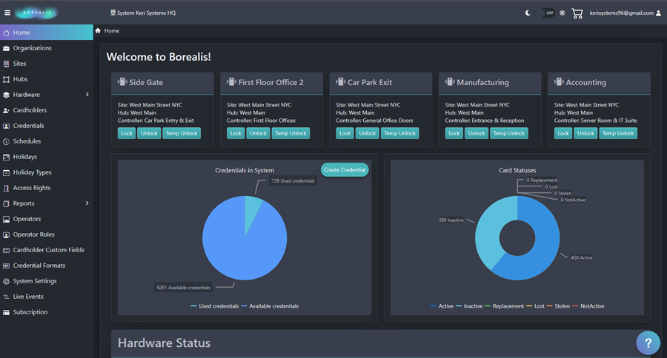Select Home in the sidebar

(47, 33)
